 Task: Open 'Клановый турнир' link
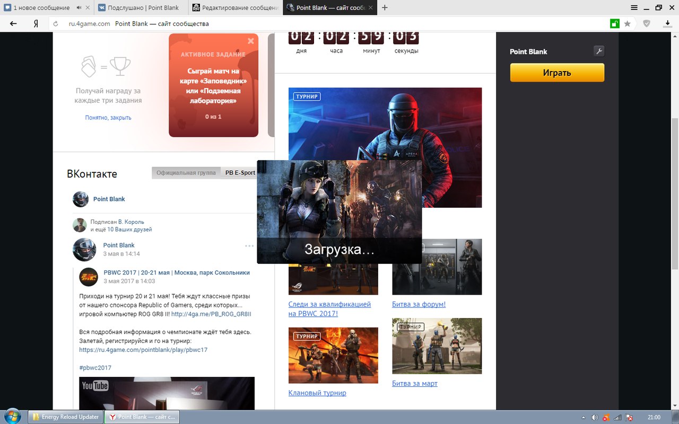pos(317,393)
